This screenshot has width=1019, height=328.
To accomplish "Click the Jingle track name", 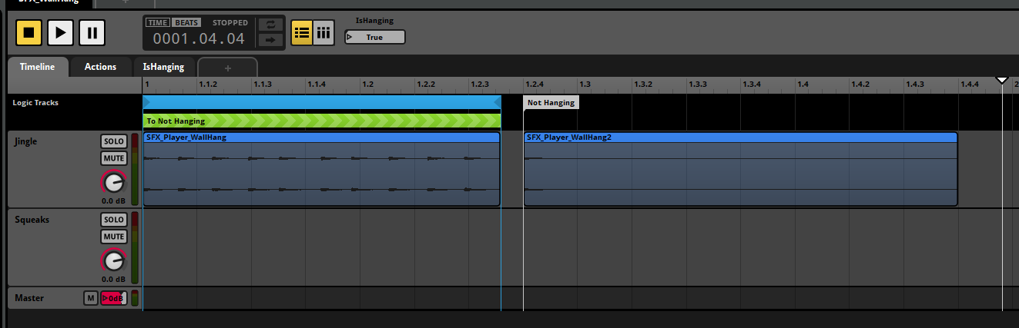I will (25, 141).
